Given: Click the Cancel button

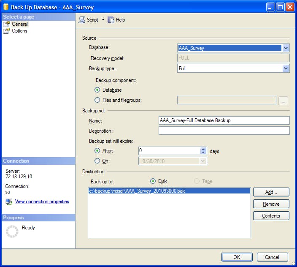Looking at the screenshot, I should (x=272, y=257).
